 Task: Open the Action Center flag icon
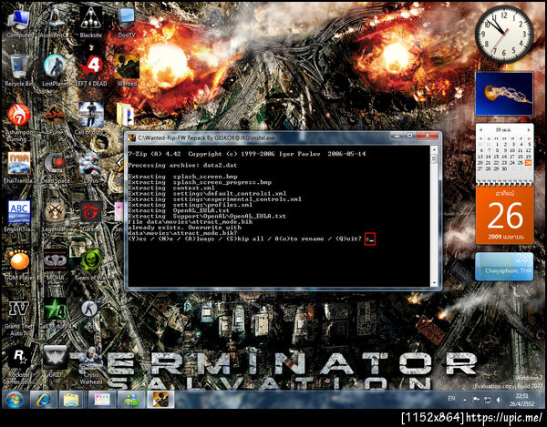point(476,400)
